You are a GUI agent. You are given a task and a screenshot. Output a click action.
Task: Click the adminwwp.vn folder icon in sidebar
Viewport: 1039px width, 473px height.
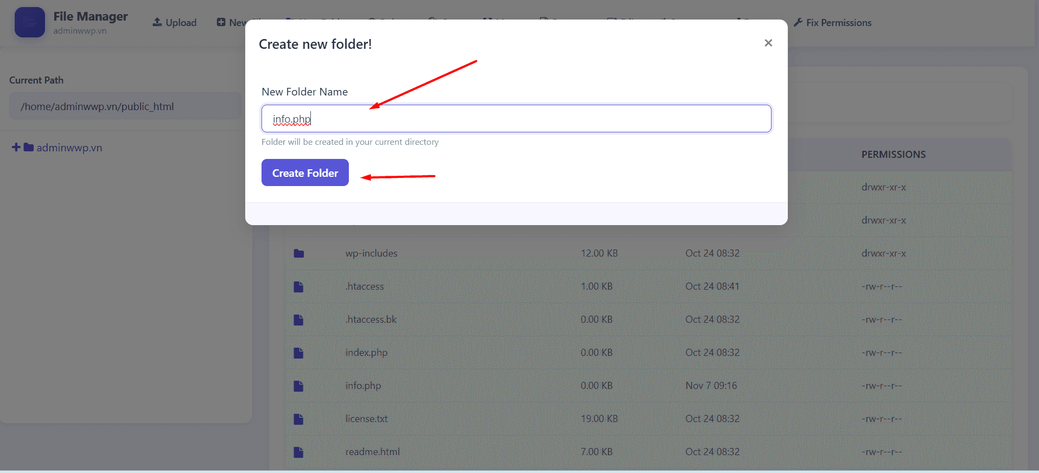point(29,148)
